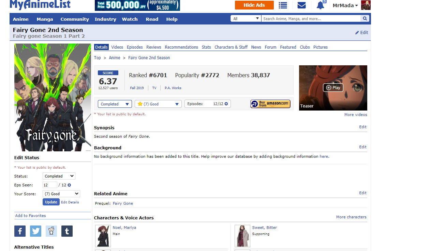Switch to the Forum tab
Viewport: 430px width, 251px height.
tap(270, 47)
